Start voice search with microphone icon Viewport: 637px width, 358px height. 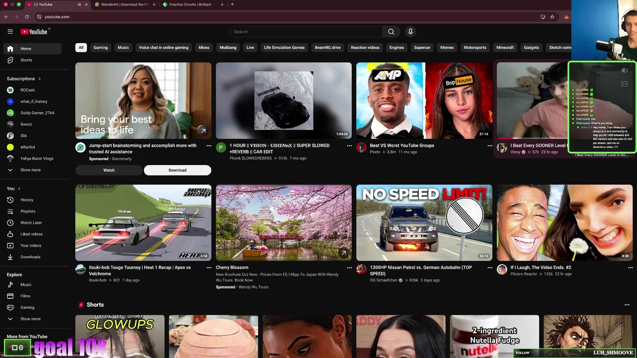411,32
